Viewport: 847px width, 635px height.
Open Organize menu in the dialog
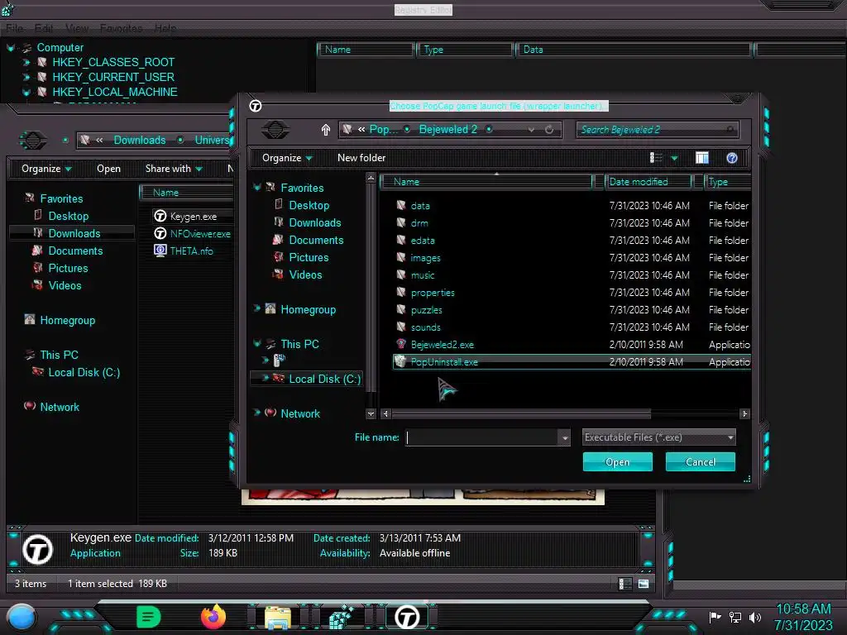coord(287,158)
